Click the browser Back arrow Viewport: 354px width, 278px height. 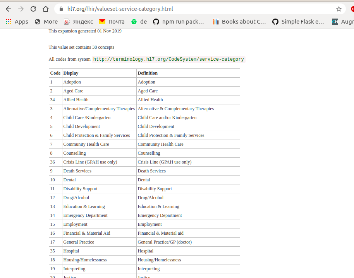click(x=9, y=9)
